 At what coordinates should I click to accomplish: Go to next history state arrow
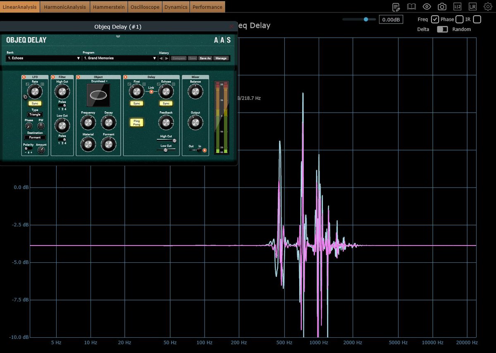(x=167, y=58)
